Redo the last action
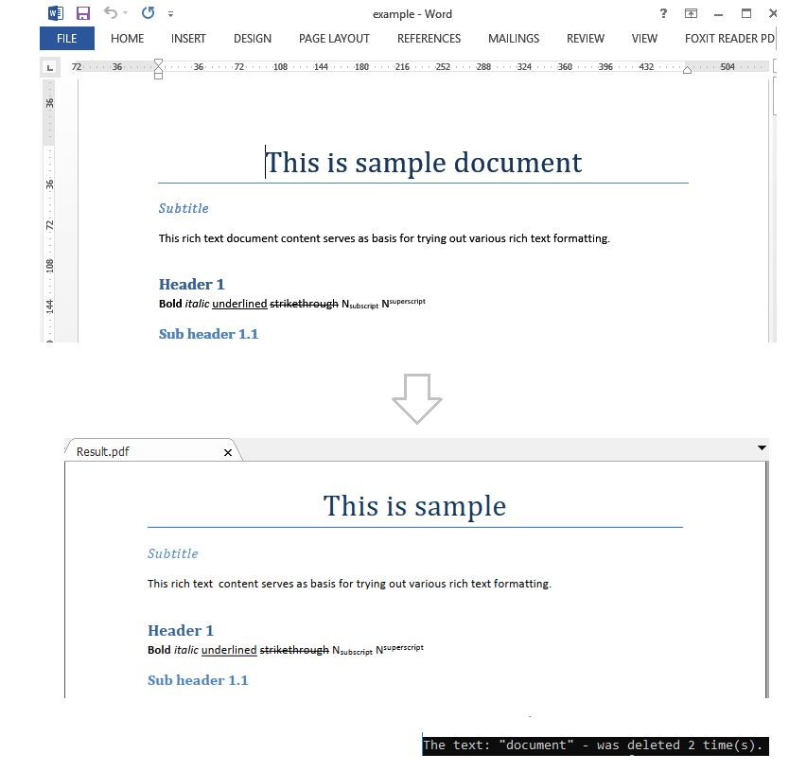This screenshot has width=789, height=771. point(148,12)
